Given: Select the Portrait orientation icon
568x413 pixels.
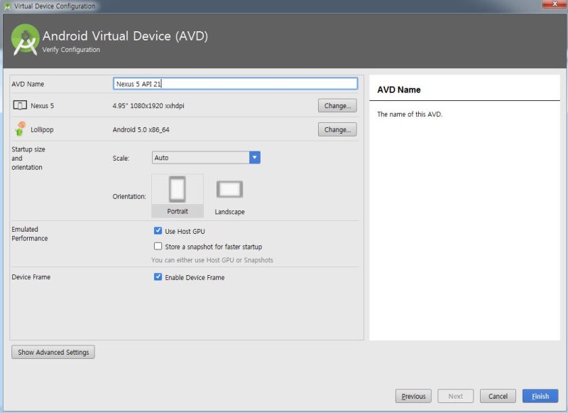Looking at the screenshot, I should 177,189.
